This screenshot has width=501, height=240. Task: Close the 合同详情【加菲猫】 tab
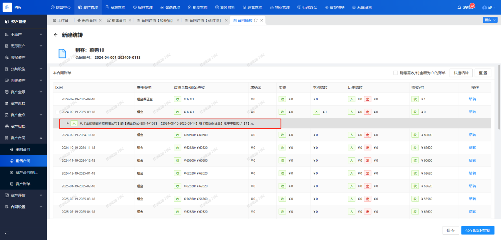178,20
